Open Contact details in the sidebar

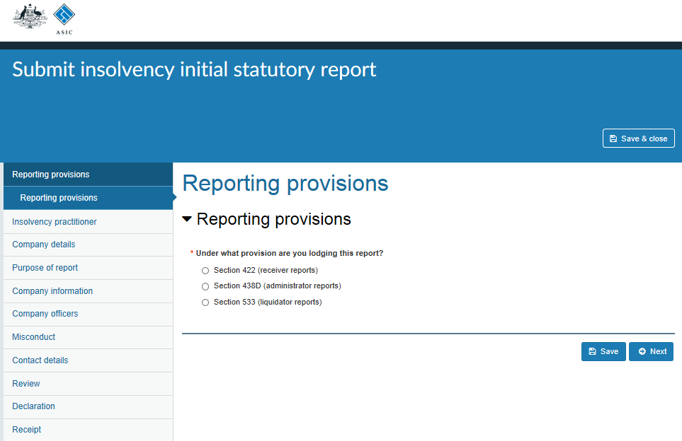click(88, 360)
